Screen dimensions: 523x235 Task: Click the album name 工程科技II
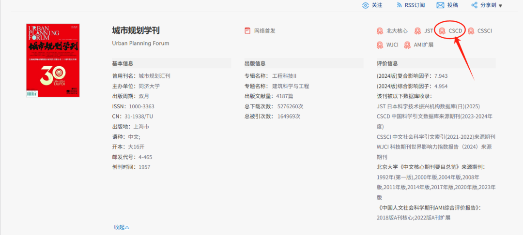284,76
